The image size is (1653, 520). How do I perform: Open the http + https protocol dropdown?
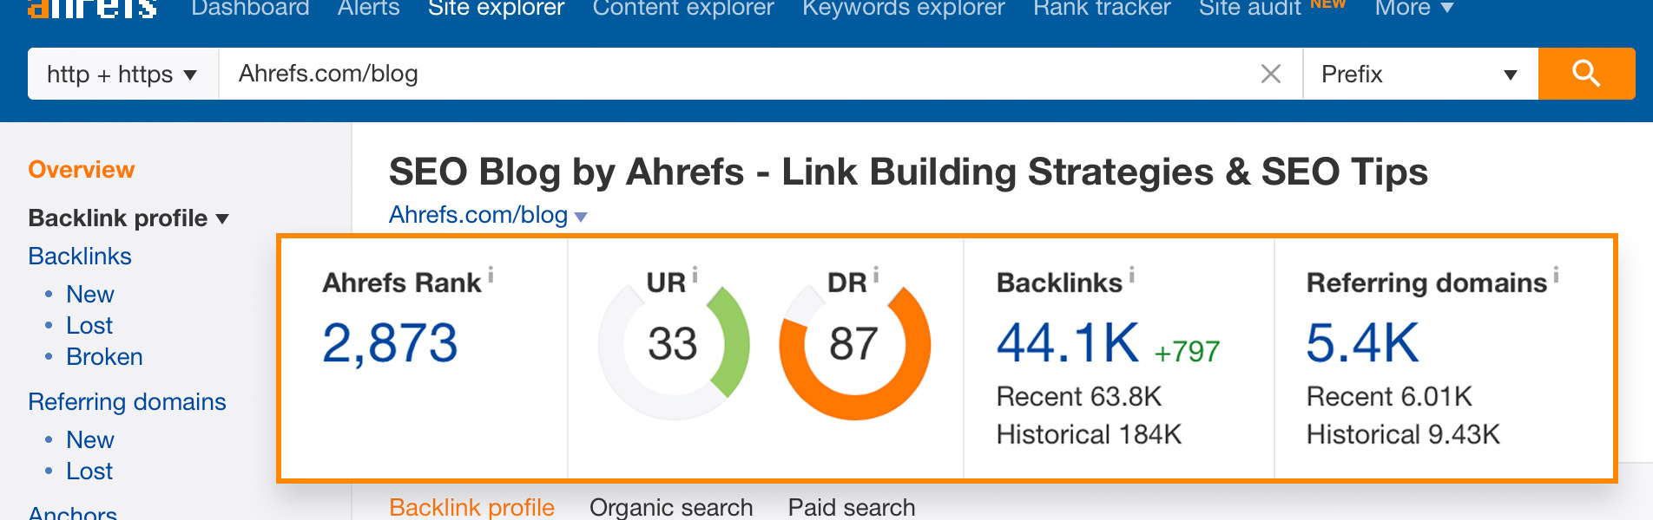tap(122, 74)
